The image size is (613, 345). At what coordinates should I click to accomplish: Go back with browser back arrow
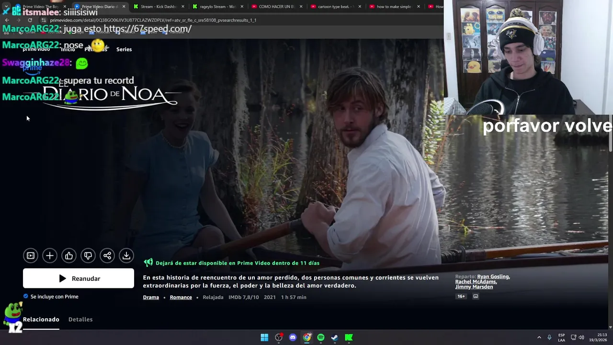7,20
